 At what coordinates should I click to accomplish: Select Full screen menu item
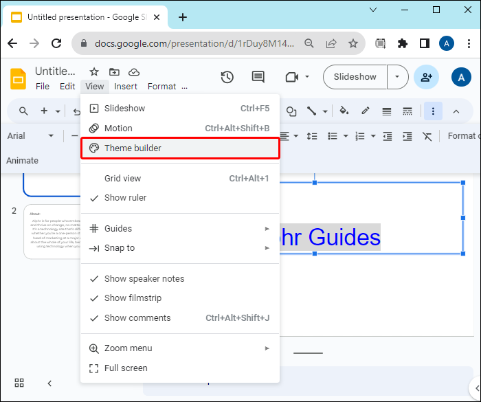tap(180, 368)
